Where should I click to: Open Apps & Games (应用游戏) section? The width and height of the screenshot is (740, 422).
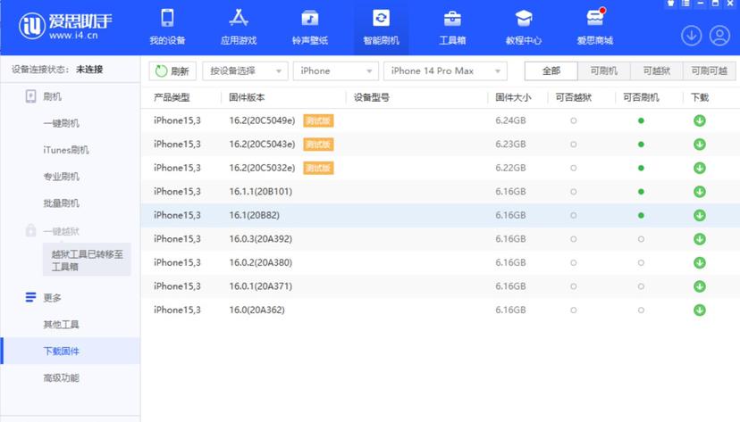[x=239, y=28]
